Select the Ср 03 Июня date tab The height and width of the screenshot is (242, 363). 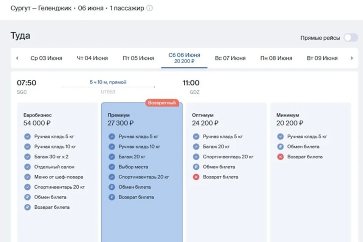46,58
